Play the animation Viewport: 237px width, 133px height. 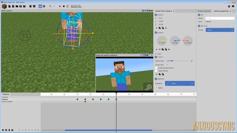(60, 6)
